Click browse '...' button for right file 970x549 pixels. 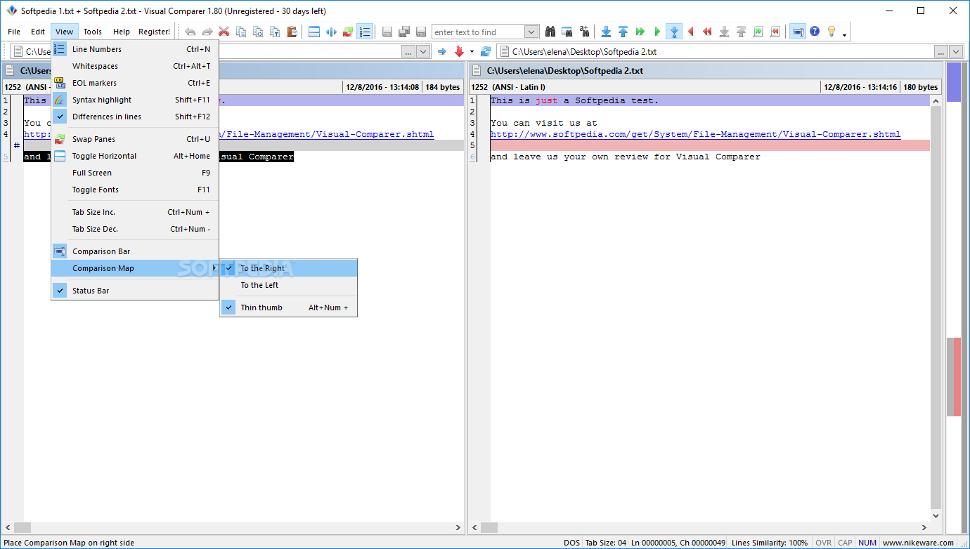[x=941, y=51]
